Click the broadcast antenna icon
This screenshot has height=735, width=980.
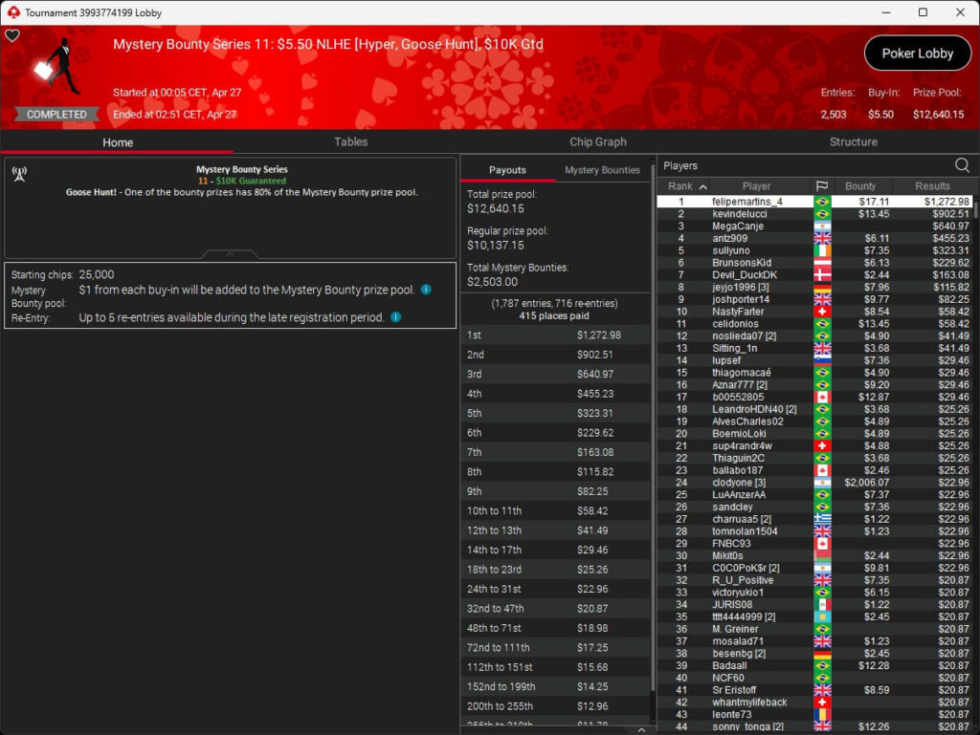[18, 174]
